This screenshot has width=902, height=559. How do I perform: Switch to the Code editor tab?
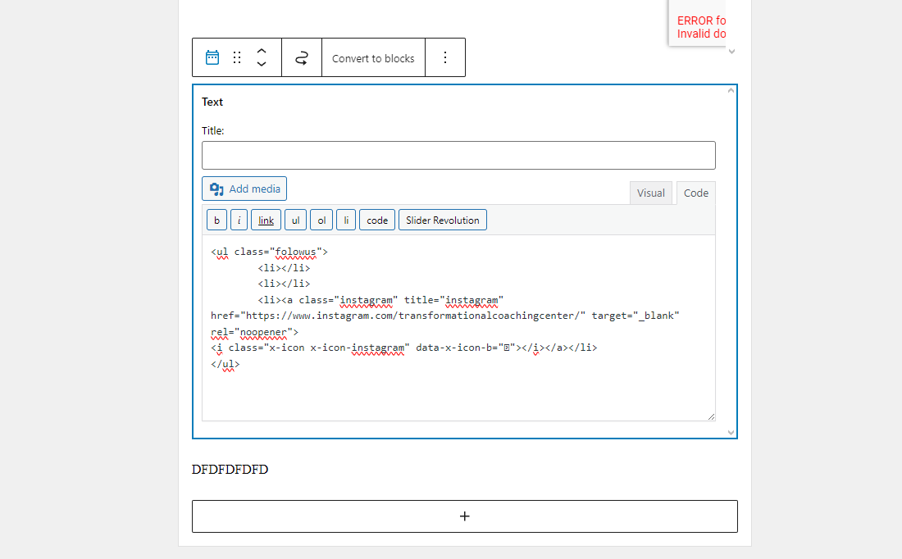point(696,193)
